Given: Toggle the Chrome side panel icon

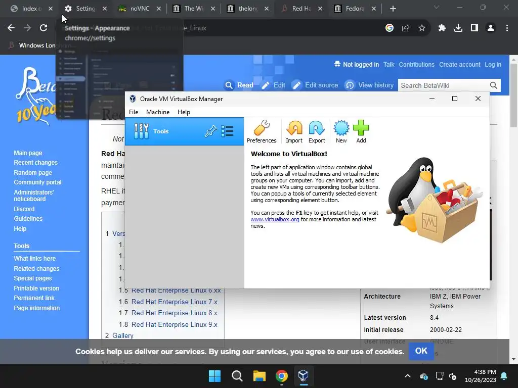Looking at the screenshot, I should [x=474, y=28].
